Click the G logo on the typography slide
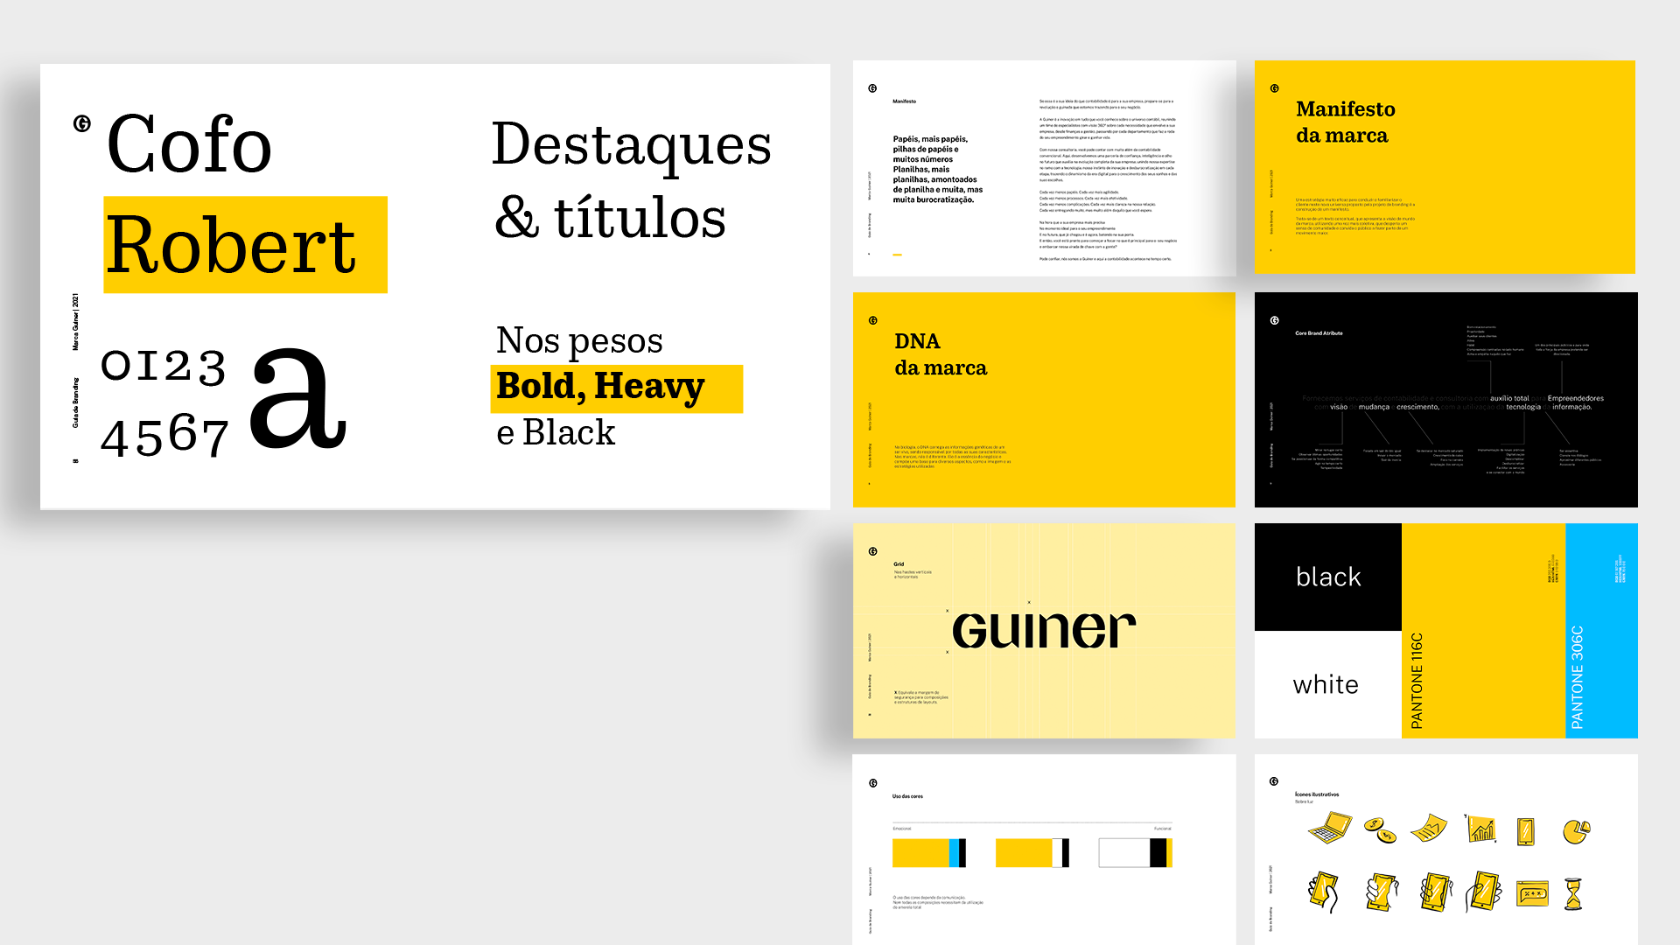The width and height of the screenshot is (1680, 945). tap(82, 123)
